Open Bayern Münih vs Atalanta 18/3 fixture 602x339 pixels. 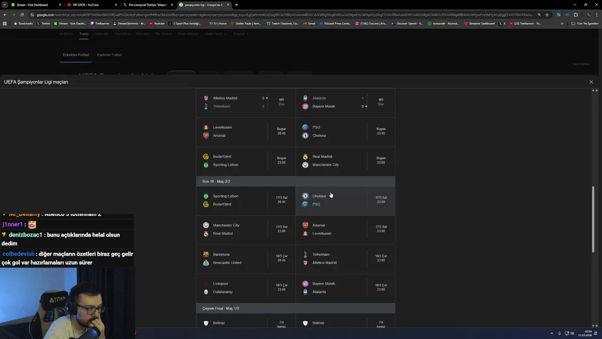pos(345,288)
